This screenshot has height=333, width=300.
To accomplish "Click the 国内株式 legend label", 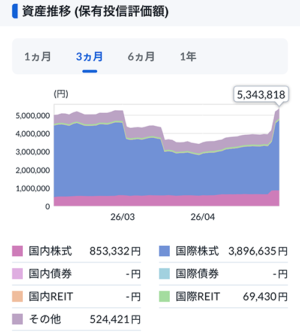I will [50, 251].
